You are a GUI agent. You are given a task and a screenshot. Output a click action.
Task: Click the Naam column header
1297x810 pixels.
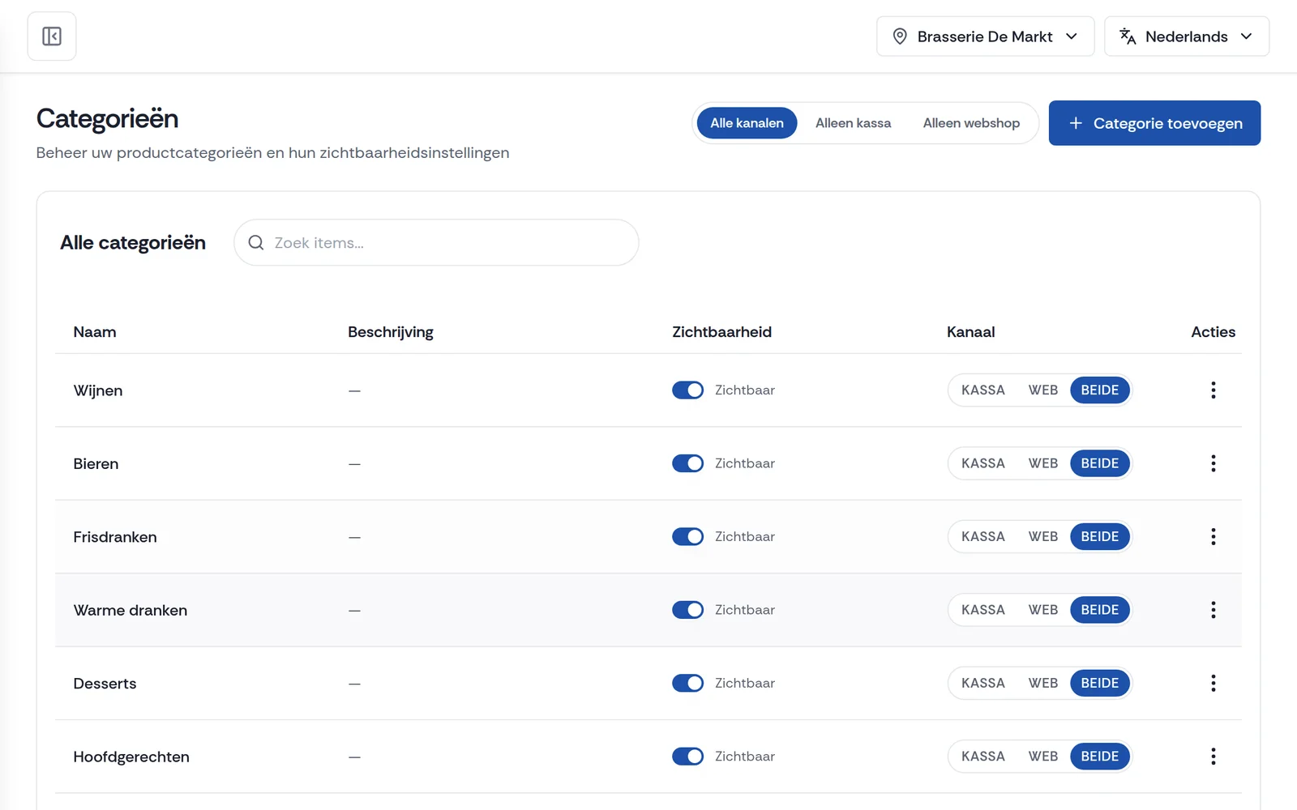[95, 332]
